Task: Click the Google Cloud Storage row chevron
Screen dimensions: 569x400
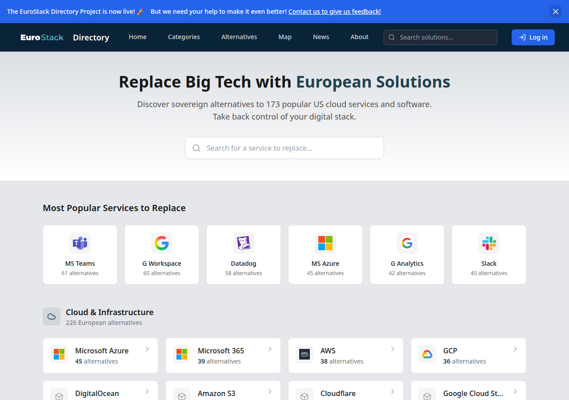Action: (x=515, y=392)
